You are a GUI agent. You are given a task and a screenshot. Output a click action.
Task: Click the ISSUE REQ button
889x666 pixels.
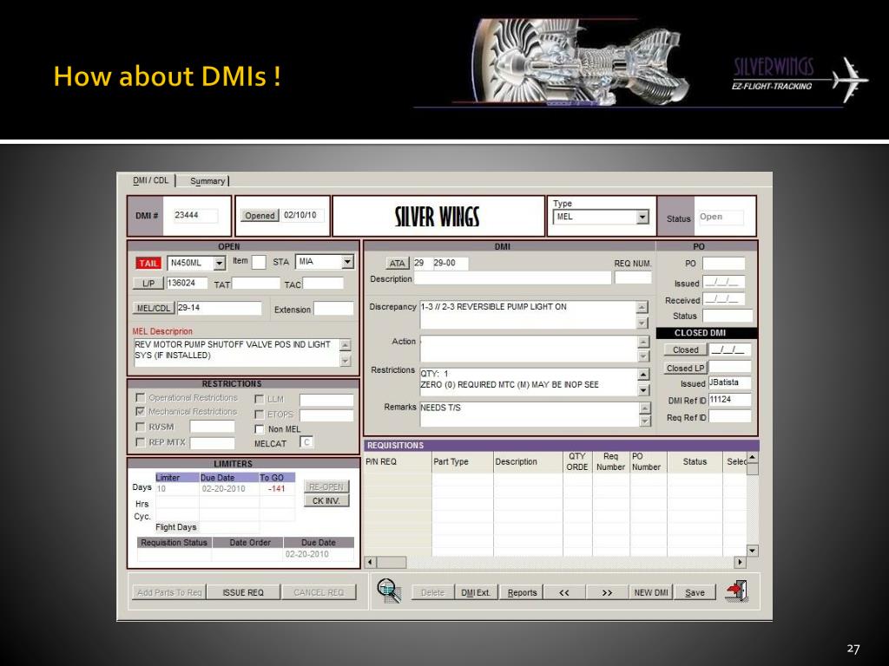243,592
